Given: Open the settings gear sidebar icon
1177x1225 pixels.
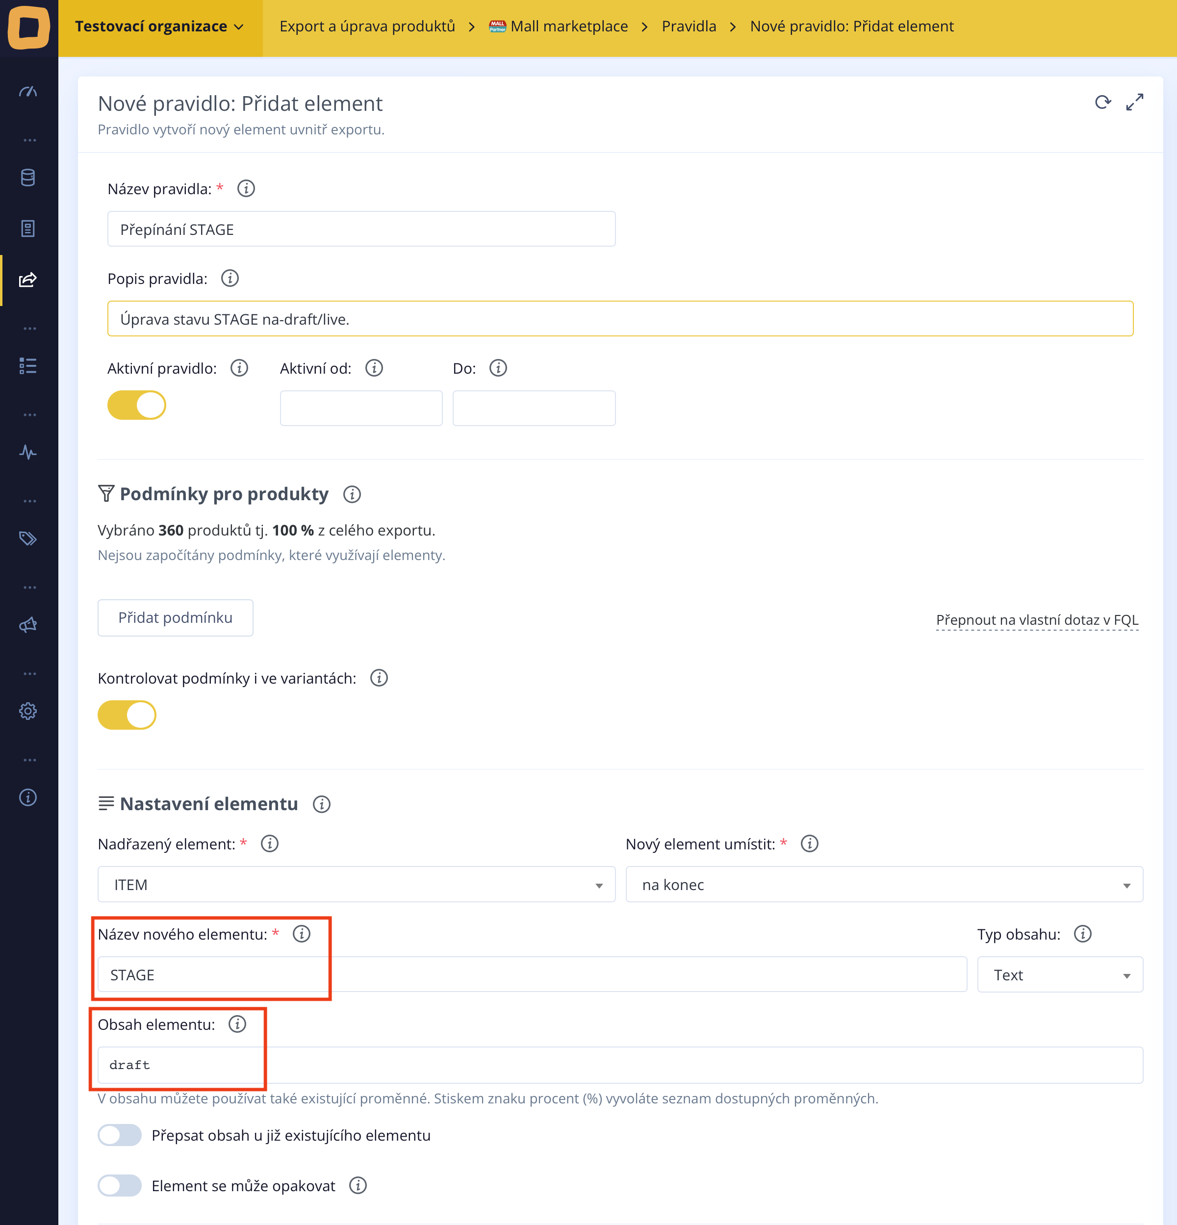Looking at the screenshot, I should point(28,711).
